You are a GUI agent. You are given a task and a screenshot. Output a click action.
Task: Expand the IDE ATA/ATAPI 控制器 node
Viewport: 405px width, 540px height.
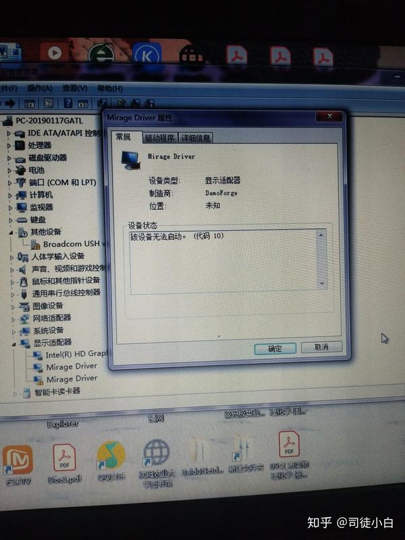pyautogui.click(x=9, y=133)
